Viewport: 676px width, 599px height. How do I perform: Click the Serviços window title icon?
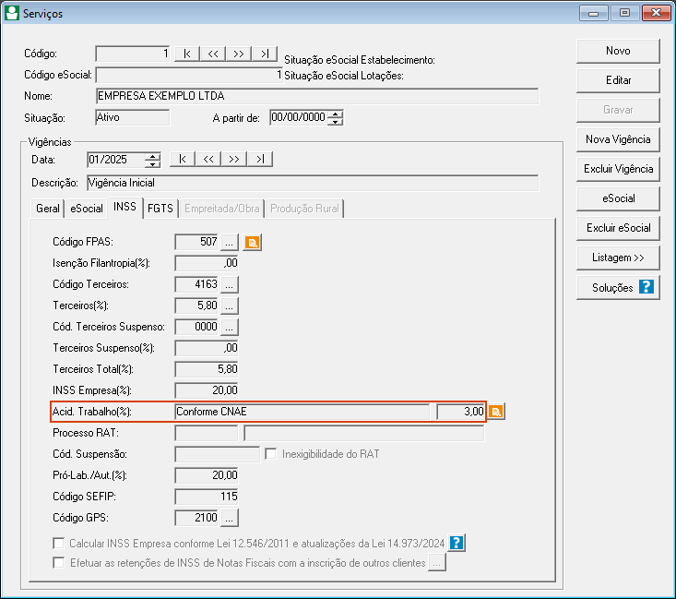(11, 13)
